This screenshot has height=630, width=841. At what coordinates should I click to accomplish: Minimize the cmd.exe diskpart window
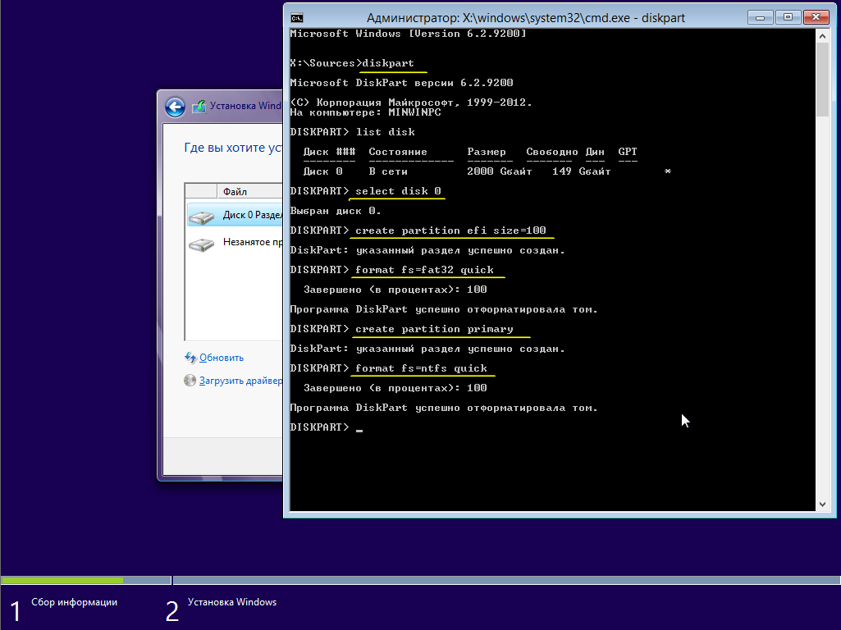coord(760,17)
